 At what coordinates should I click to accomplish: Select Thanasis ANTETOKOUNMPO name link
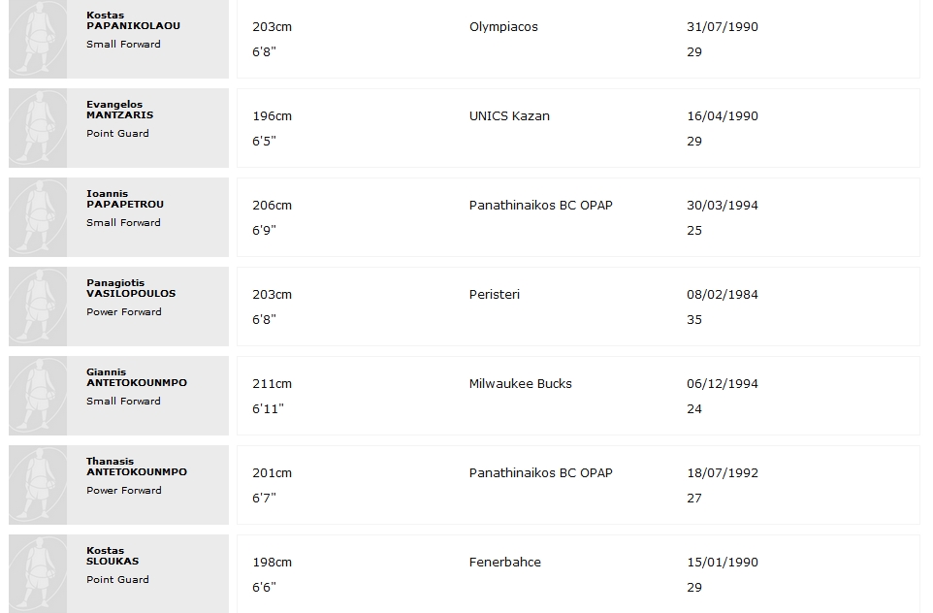coord(137,467)
